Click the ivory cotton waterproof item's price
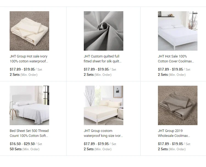The image size is (206, 167). (x=22, y=69)
